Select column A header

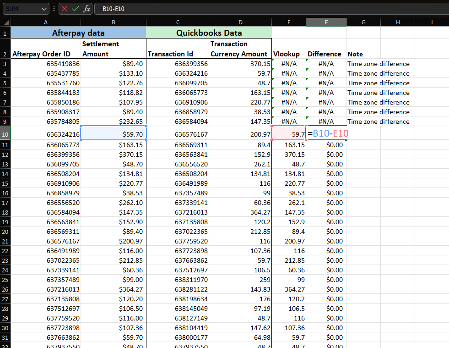point(45,22)
